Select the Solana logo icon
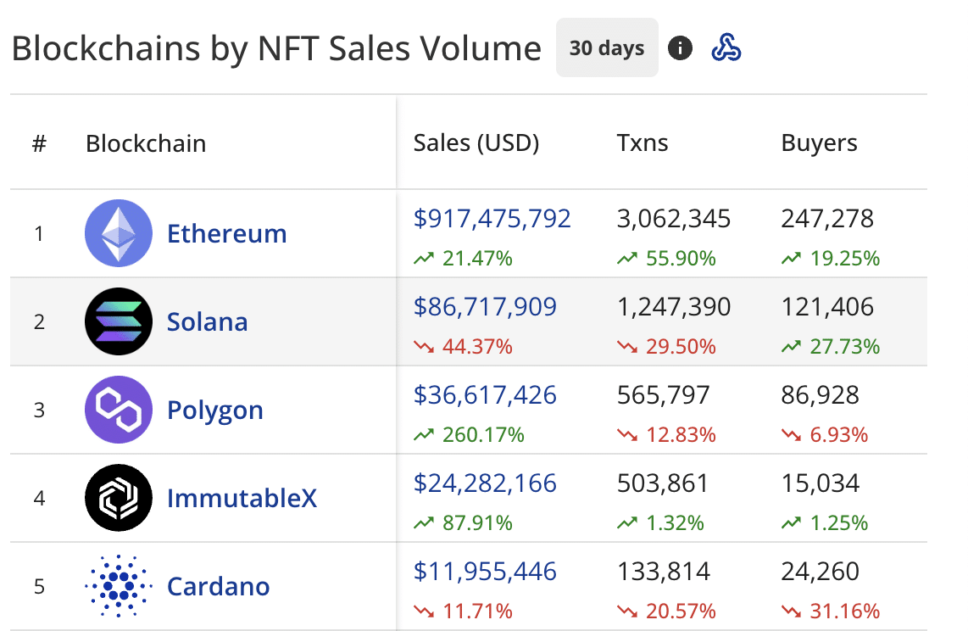 click(119, 321)
